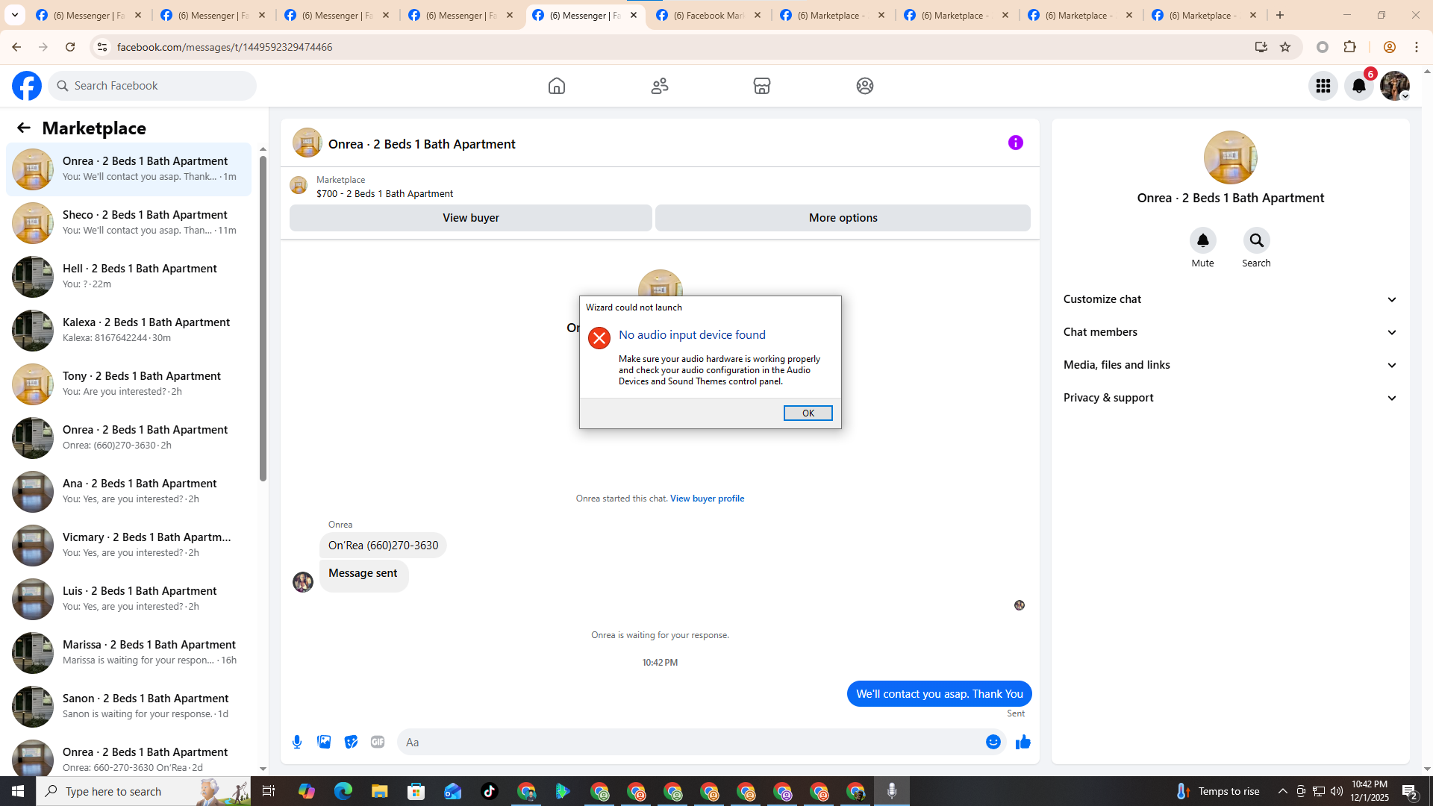This screenshot has height=806, width=1433.
Task: Click the message text box
Action: tap(691, 742)
